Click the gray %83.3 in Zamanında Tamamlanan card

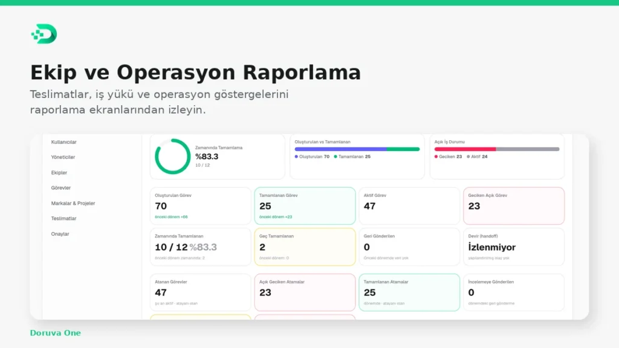coord(203,247)
